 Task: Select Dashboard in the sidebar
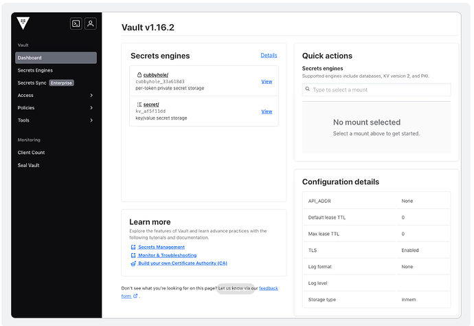click(x=56, y=58)
